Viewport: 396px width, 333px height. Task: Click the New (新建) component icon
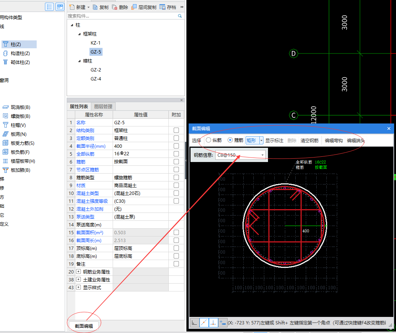click(72, 7)
